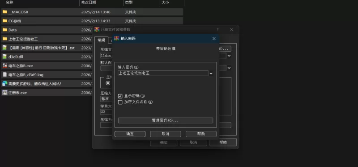Screen dimensions: 358x167
Task: Sort files by the 大小 column header
Action: click(x=165, y=3)
